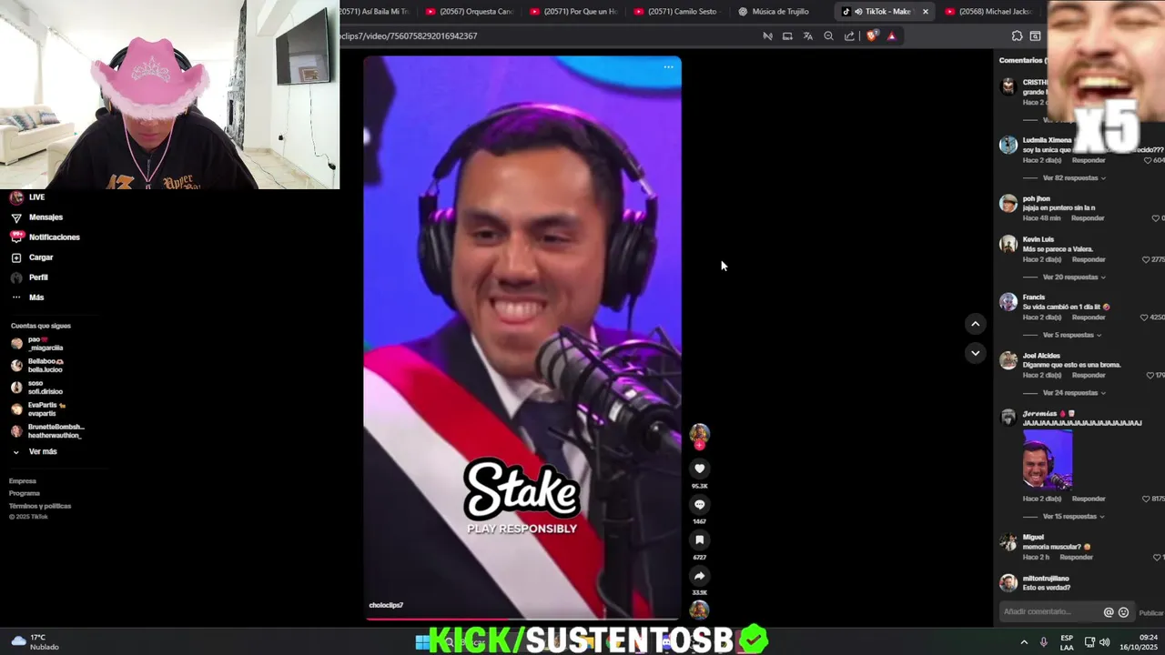Expand Ver 82 respuestas replies
Viewport: 1165px width, 655px height.
(x=1074, y=178)
